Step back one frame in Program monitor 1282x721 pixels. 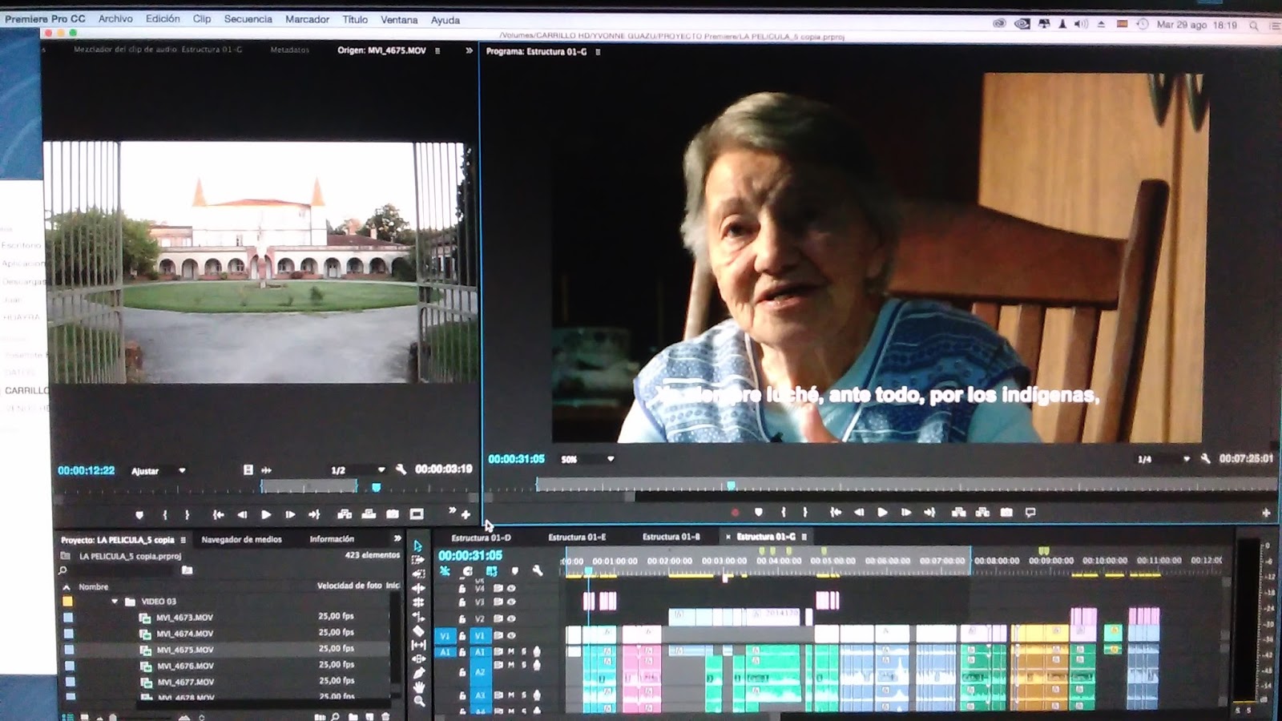click(859, 513)
